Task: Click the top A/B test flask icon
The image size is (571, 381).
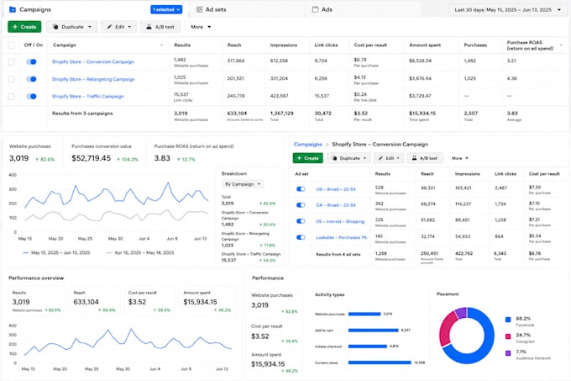Action: tap(149, 27)
